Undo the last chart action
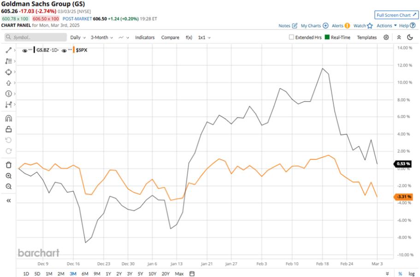Screen dimensions: 420x277 9,140
